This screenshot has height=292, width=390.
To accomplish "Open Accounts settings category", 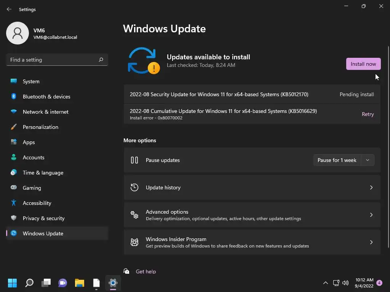I will point(57,157).
